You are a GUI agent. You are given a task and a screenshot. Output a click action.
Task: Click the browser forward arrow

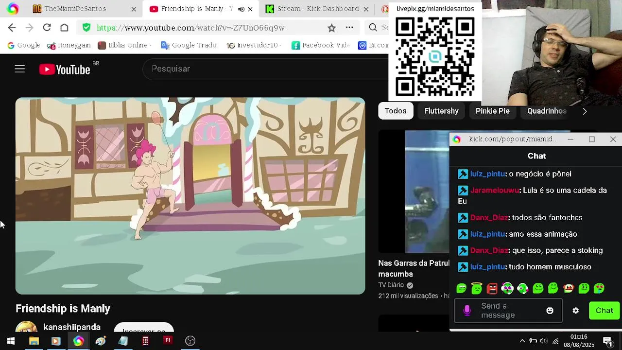(29, 28)
